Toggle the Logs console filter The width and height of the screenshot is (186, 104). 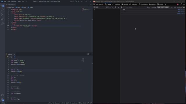point(159,7)
